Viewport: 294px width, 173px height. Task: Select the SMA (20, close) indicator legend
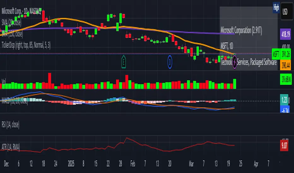pos(11,23)
